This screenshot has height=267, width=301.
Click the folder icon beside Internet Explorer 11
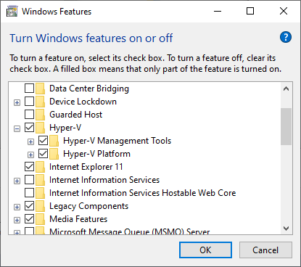point(40,167)
